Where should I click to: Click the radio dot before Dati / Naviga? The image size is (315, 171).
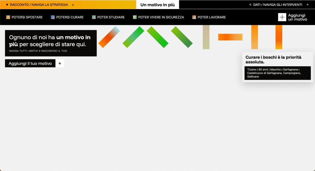pyautogui.click(x=250, y=5)
